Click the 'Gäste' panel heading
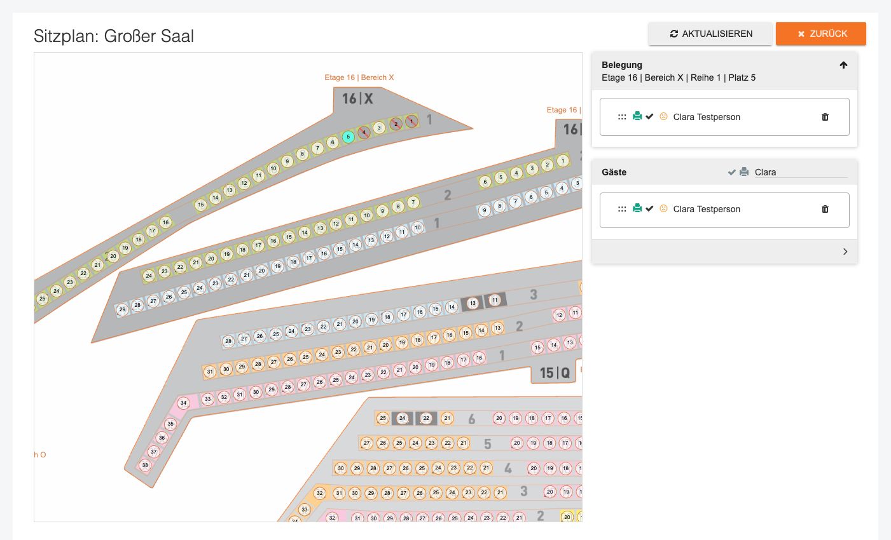Viewport: 891px width, 540px height. tap(614, 172)
